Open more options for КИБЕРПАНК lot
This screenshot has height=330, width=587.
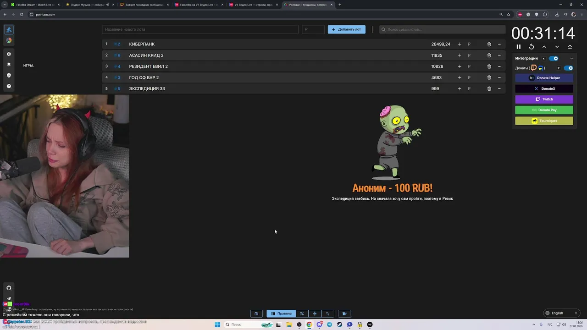pyautogui.click(x=499, y=44)
